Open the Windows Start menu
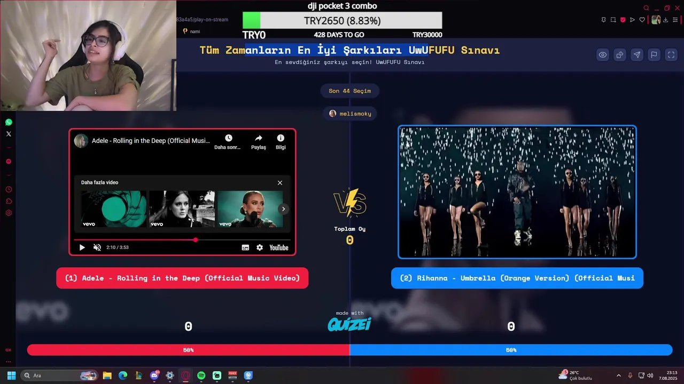 pos(11,375)
